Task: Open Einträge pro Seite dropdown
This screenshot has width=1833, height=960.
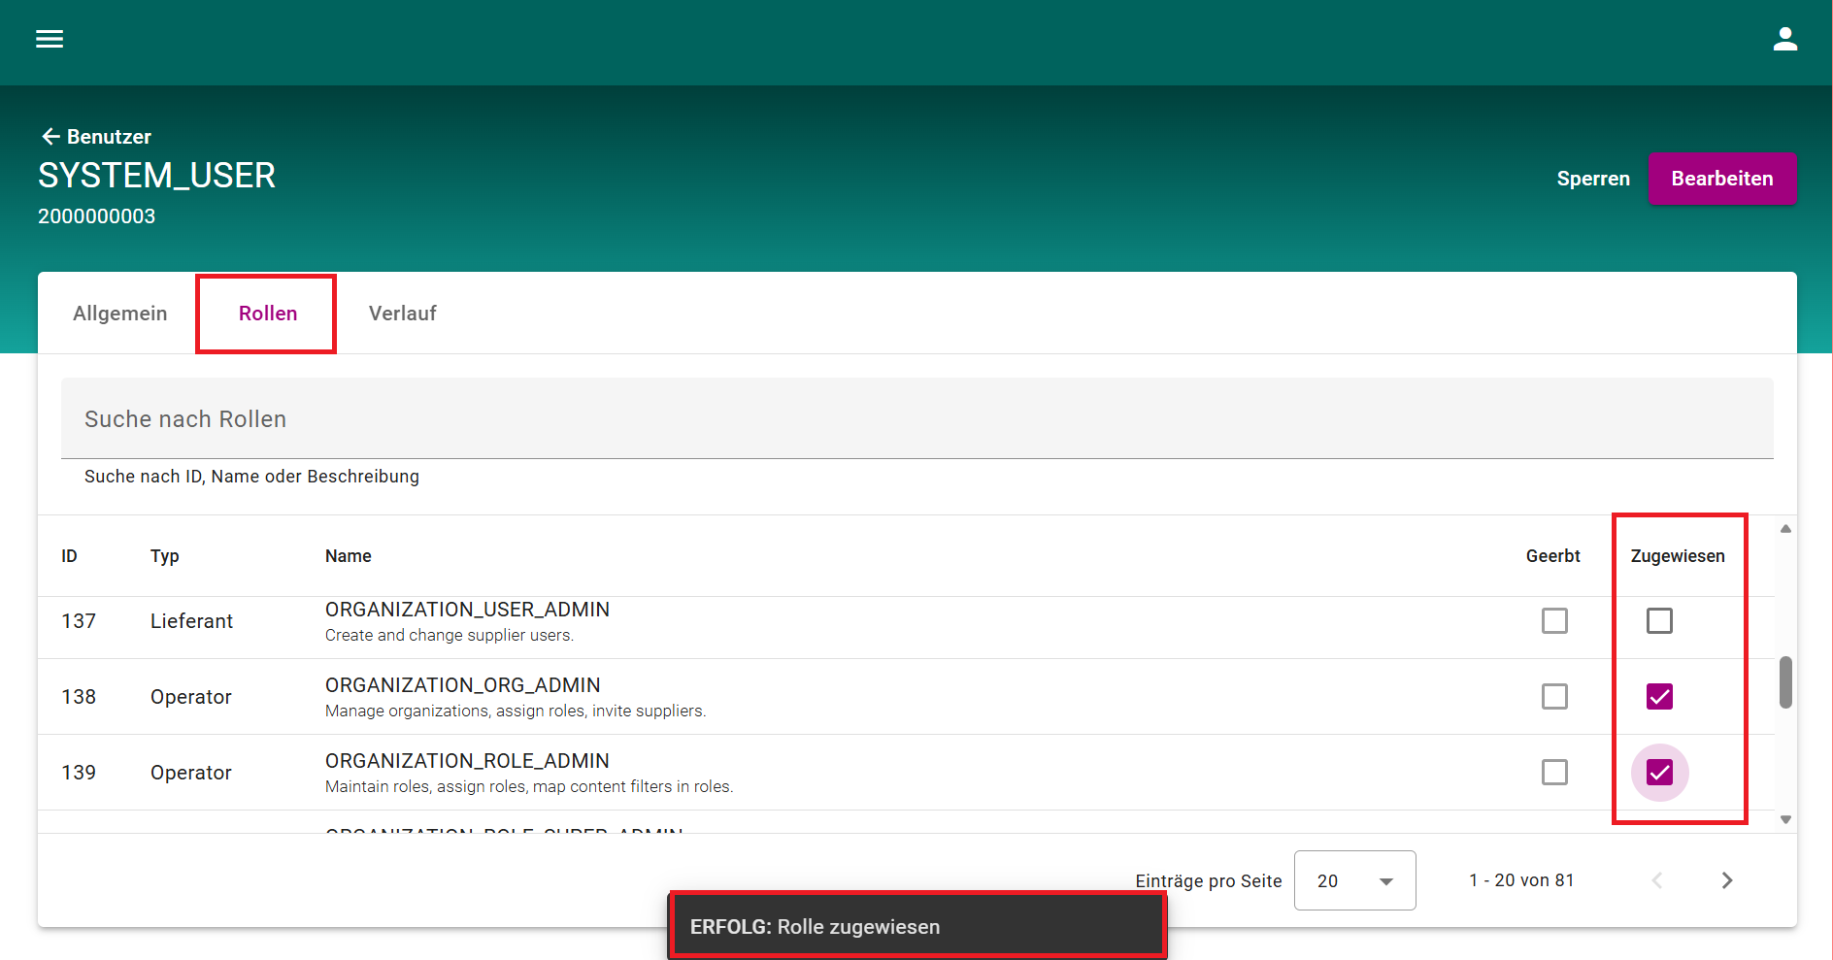Action: pos(1354,880)
